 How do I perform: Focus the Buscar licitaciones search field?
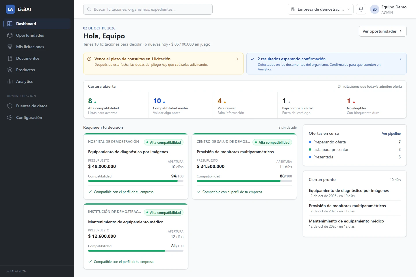[148, 9]
